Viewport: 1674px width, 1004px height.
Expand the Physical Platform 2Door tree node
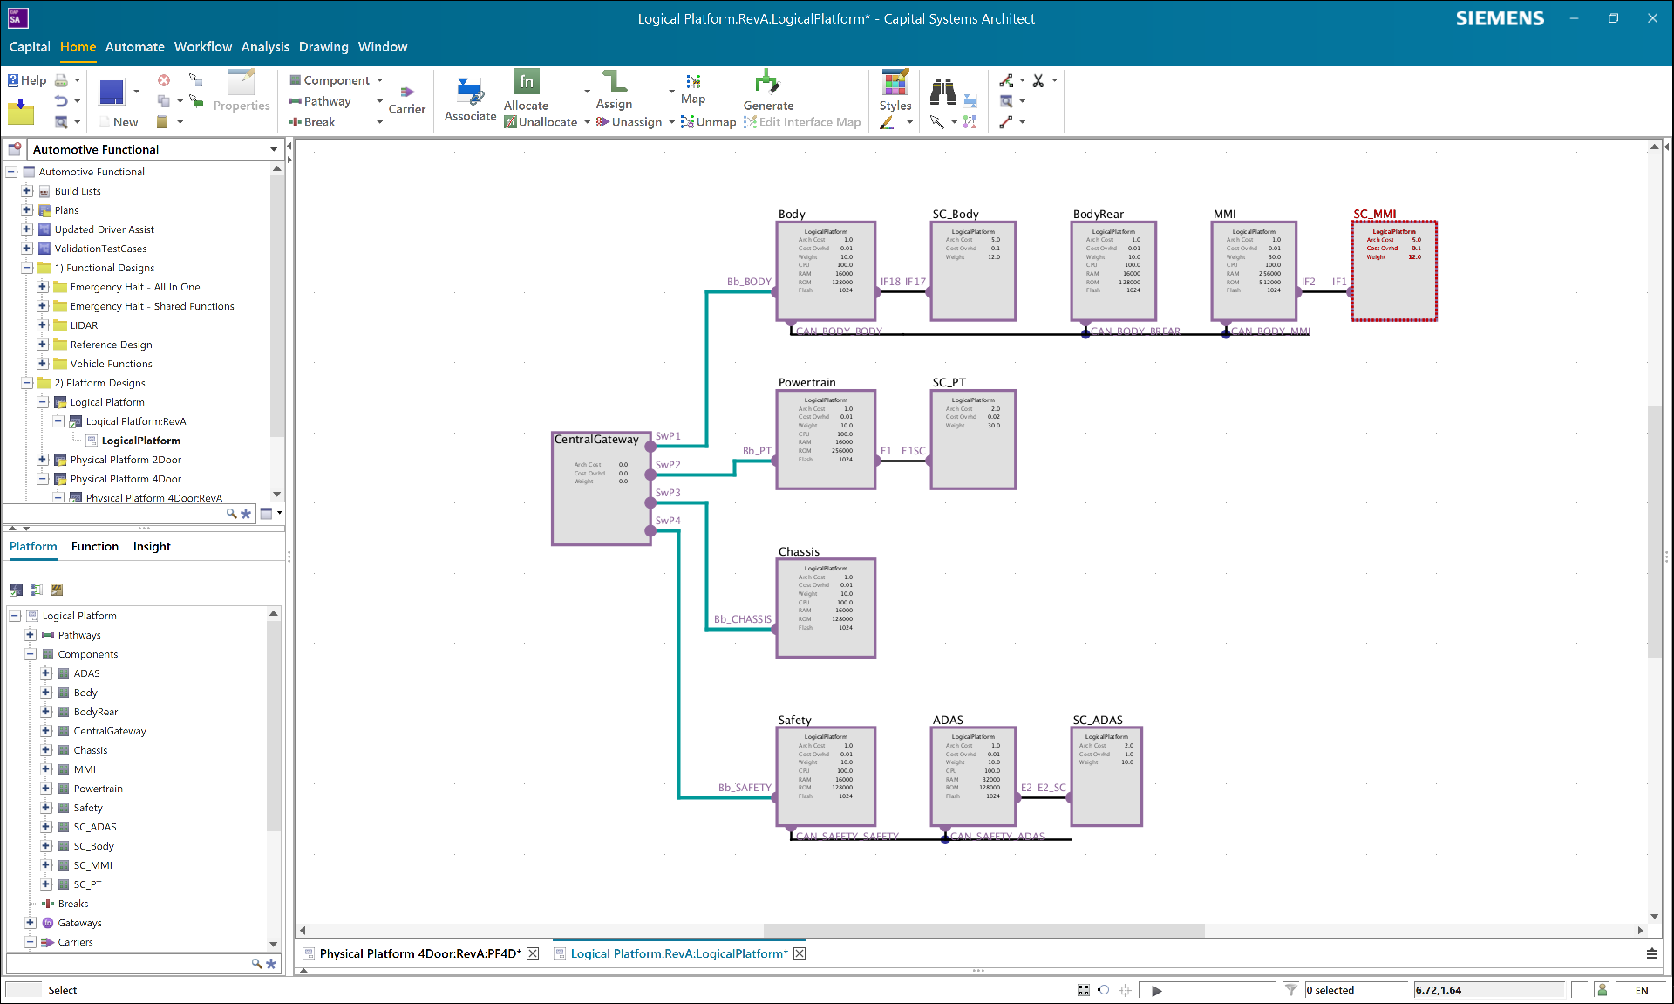(43, 460)
